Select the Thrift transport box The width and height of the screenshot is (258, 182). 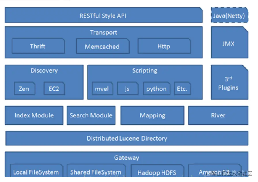point(38,46)
